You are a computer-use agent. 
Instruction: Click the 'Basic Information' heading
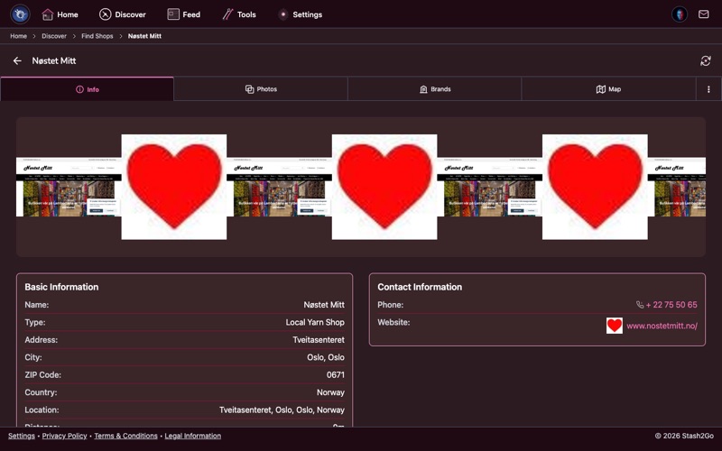tap(61, 287)
